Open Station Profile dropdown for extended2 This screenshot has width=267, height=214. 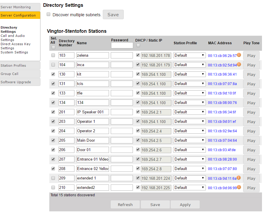(189, 187)
